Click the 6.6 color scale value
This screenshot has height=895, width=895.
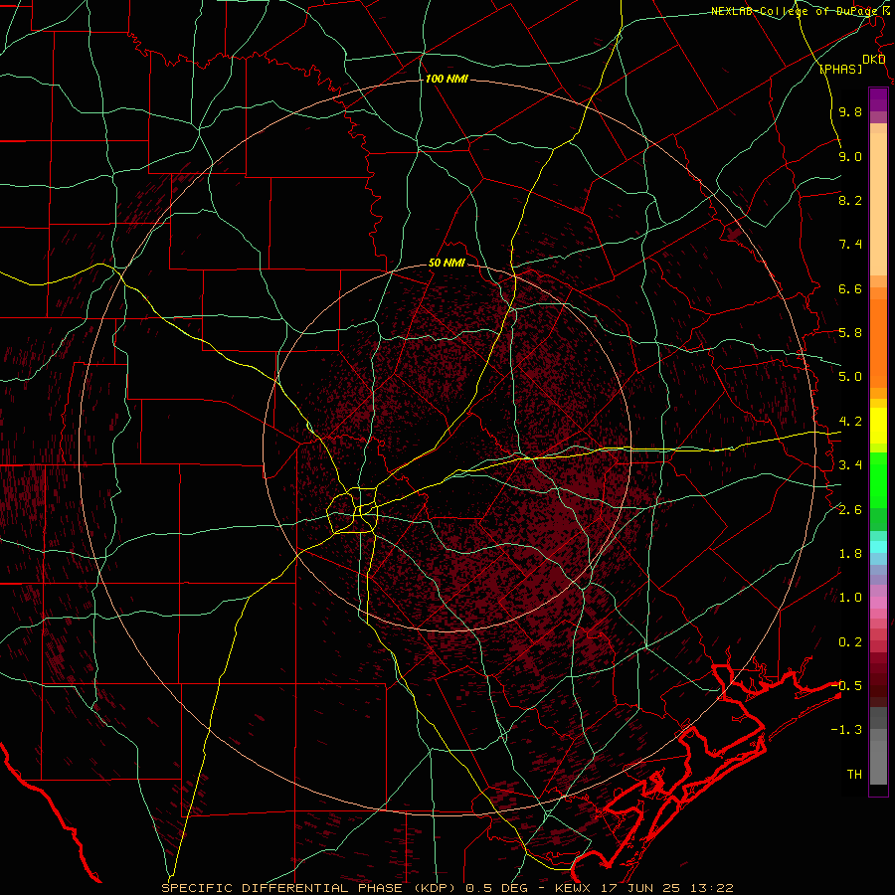click(x=850, y=288)
